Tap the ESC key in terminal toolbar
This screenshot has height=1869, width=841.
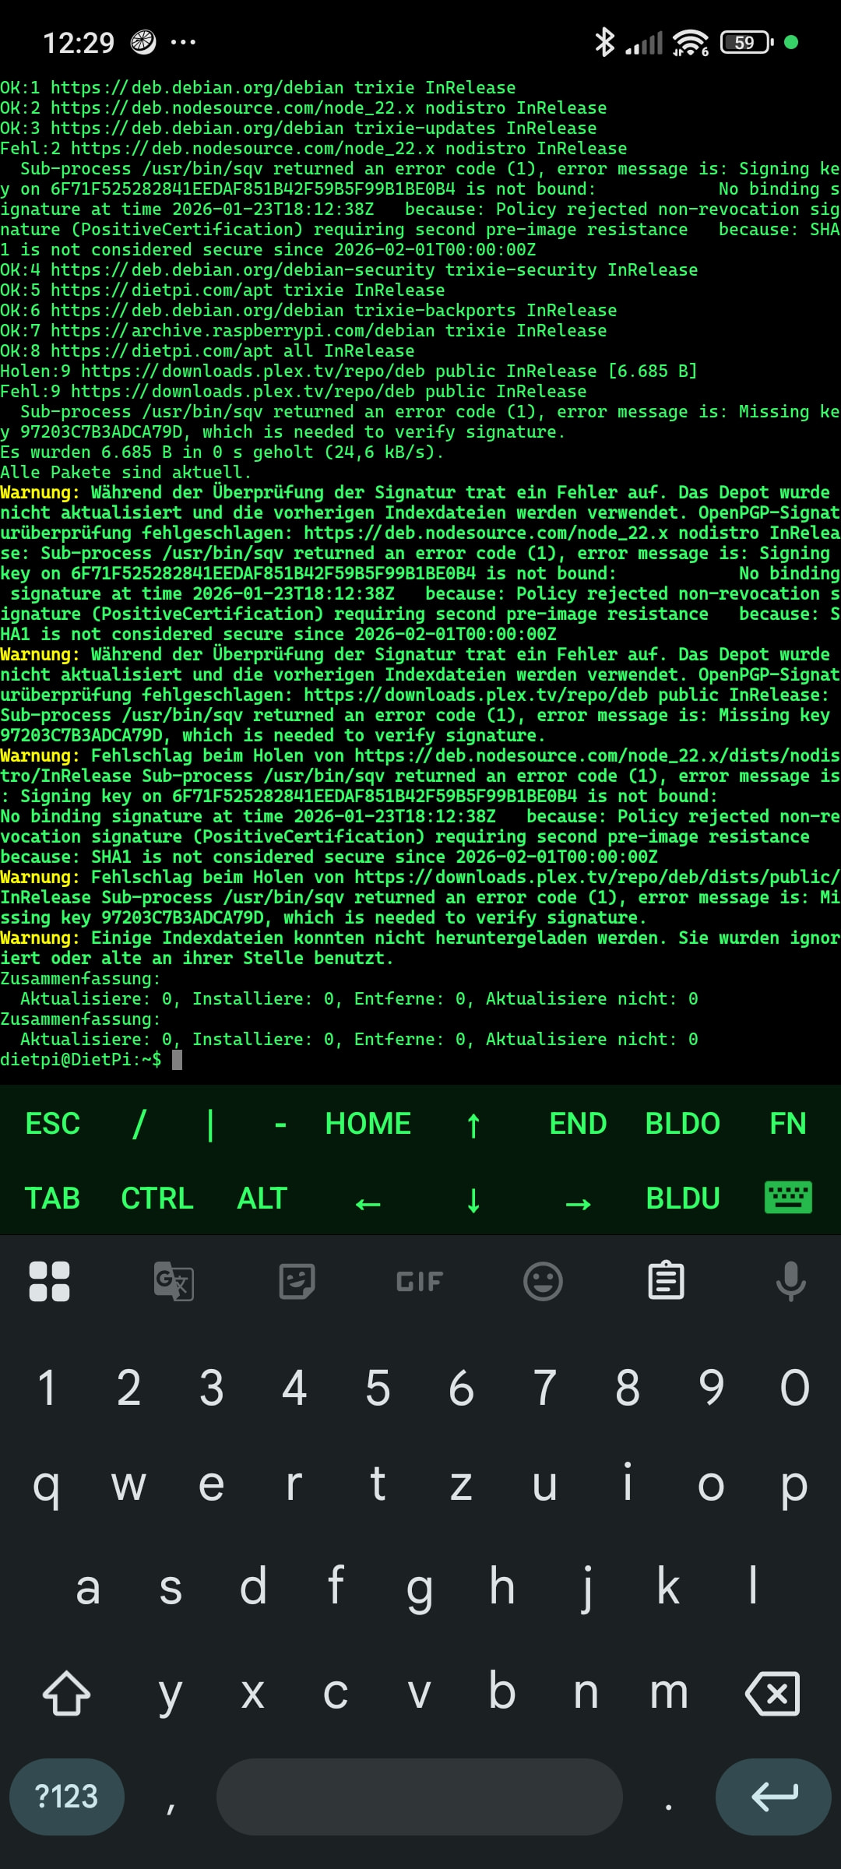(x=53, y=1124)
